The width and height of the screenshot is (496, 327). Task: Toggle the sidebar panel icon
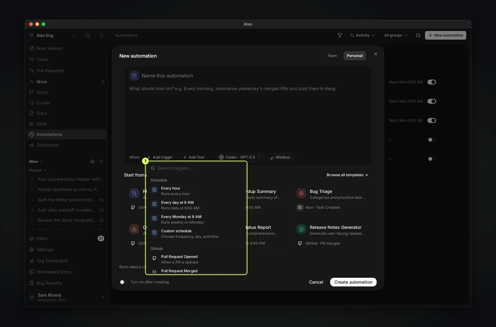click(102, 35)
